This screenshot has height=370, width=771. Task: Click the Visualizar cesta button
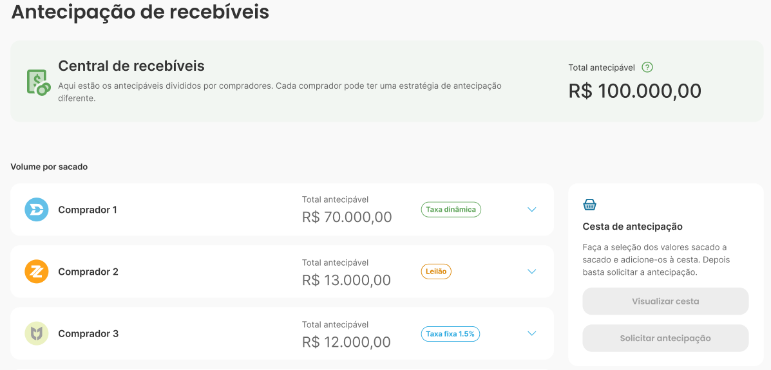pyautogui.click(x=666, y=301)
